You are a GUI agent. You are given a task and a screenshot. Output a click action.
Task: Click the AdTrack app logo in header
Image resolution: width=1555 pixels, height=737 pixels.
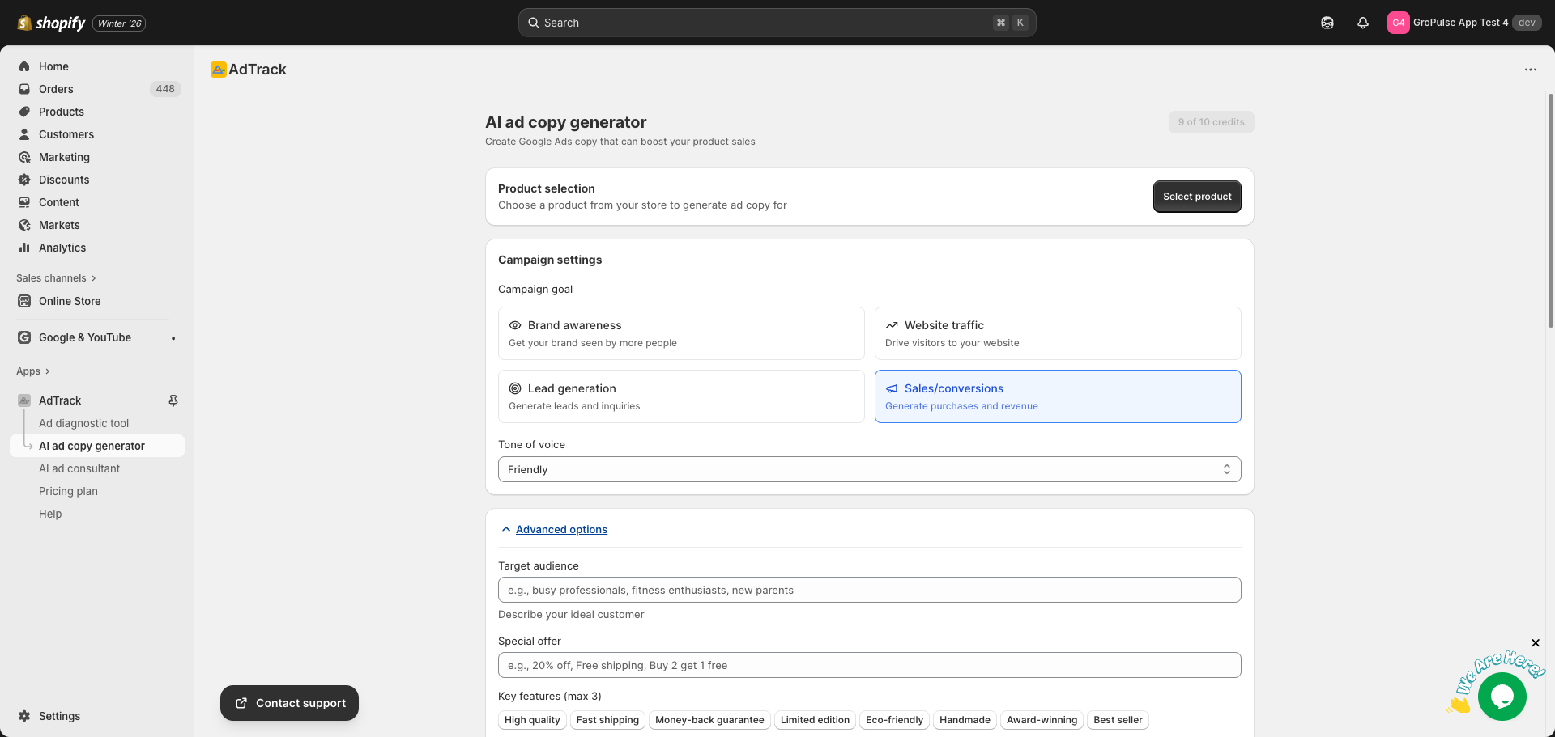click(218, 70)
